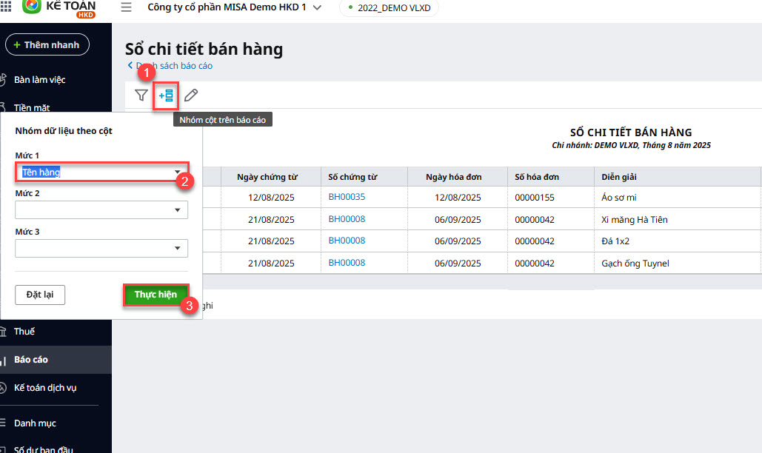The image size is (762, 453).
Task: Click the group columns icon
Action: point(166,95)
